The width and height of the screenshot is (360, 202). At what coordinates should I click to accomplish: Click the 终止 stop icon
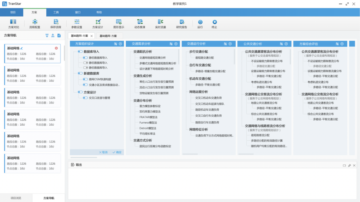(214, 24)
